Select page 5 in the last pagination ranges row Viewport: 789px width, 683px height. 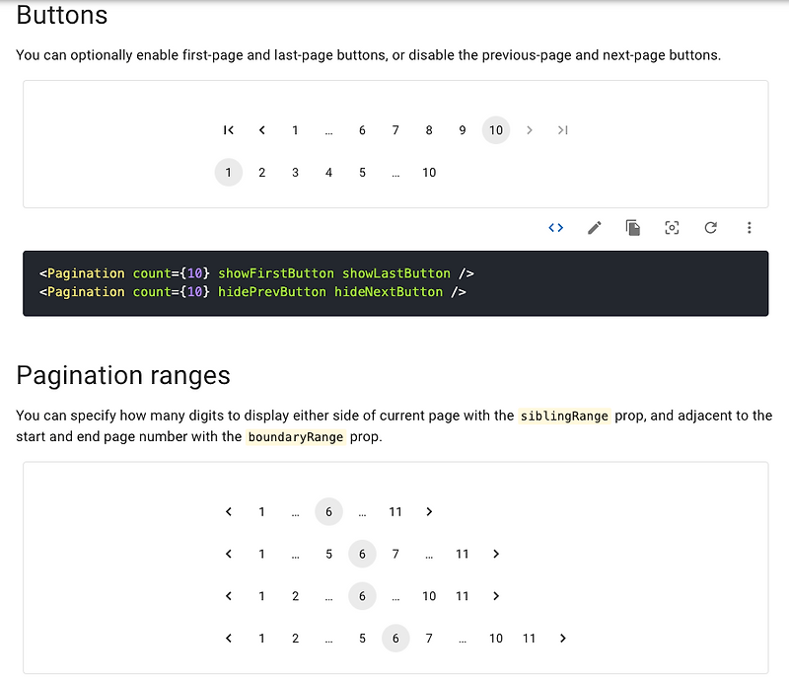362,638
